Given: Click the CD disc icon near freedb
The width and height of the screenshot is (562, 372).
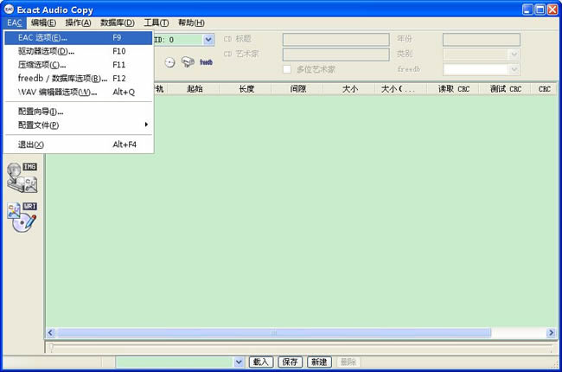Looking at the screenshot, I should click(x=169, y=63).
